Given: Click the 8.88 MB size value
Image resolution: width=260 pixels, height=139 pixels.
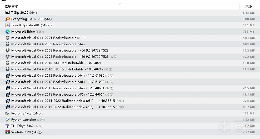Looking at the screenshot, I should coord(249,19).
